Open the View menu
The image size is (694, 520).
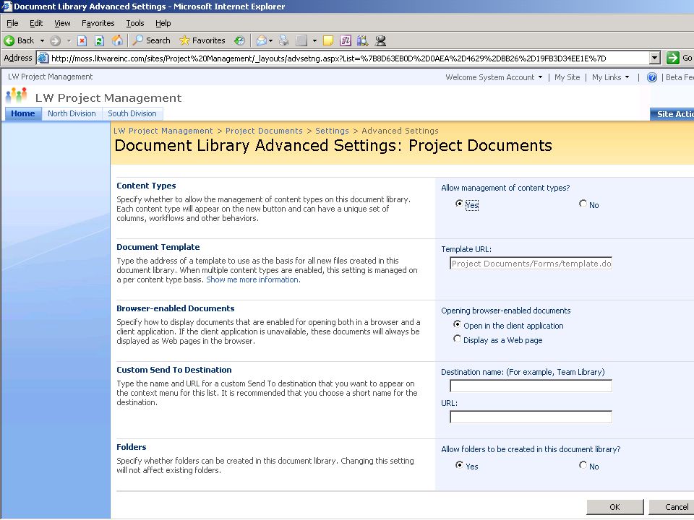pos(62,23)
